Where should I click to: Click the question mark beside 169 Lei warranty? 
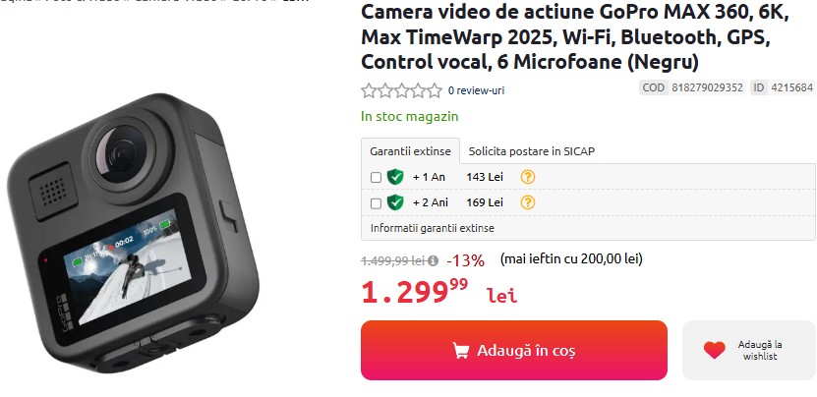click(x=528, y=202)
